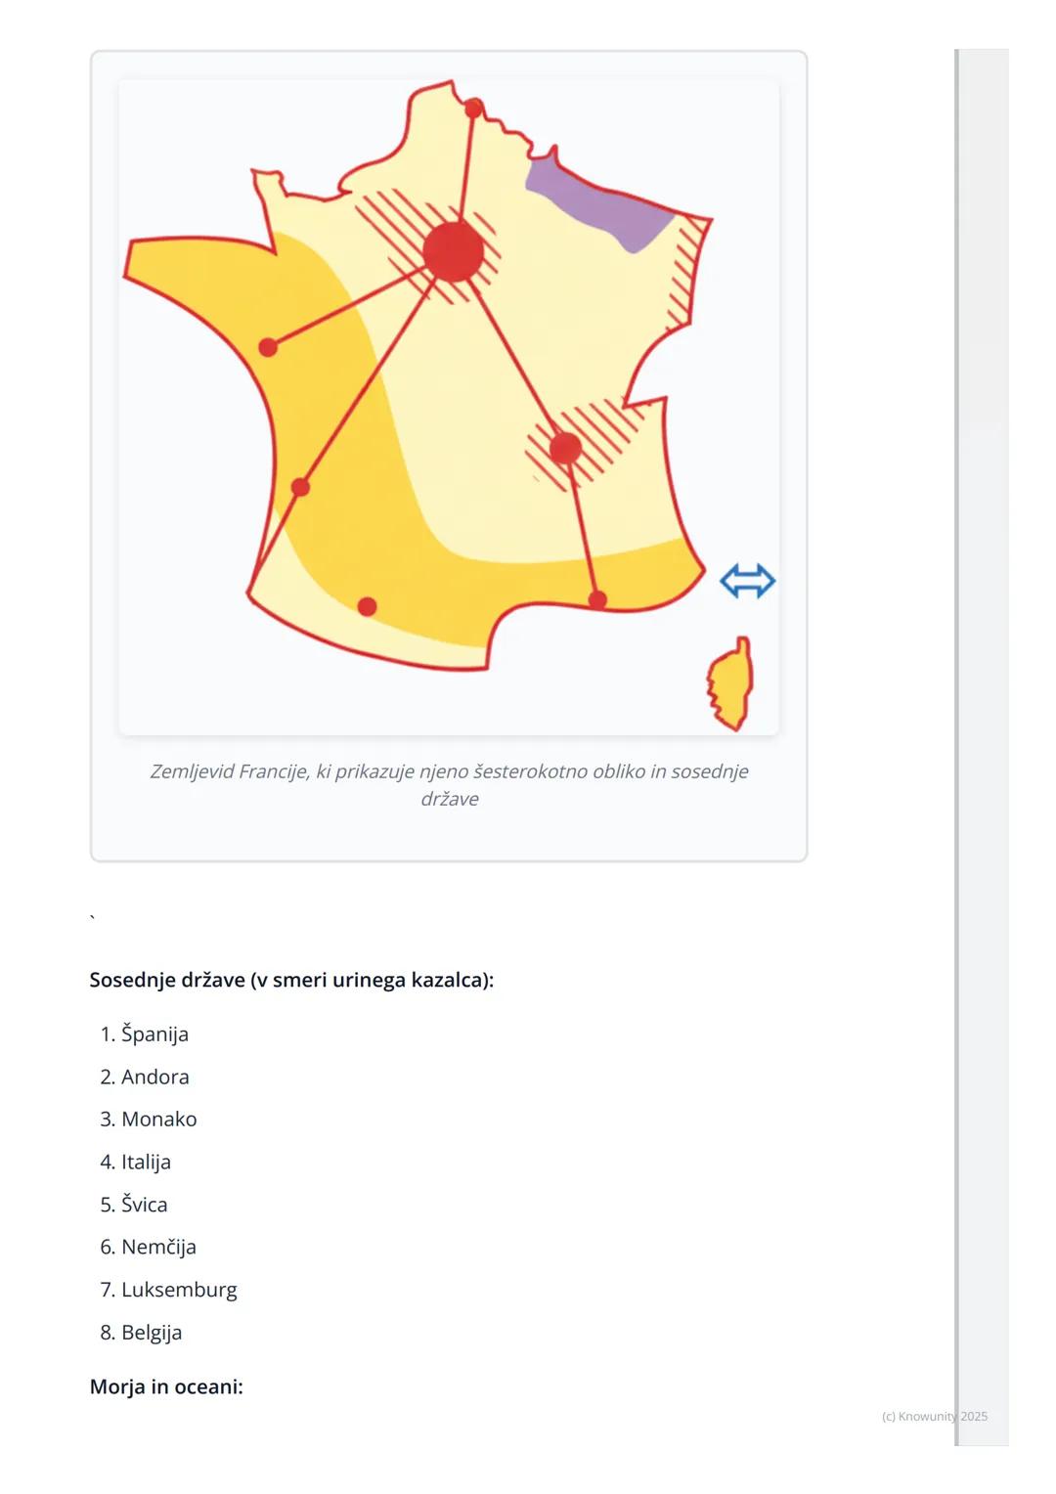1056x1494 pixels.
Task: Click the northernmost red dot on the map
Action: [x=473, y=109]
